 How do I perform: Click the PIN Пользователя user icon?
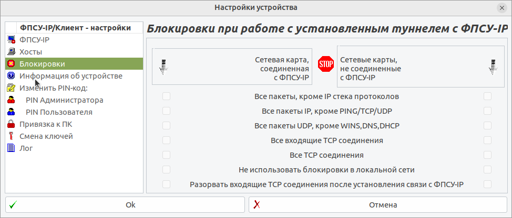11,112
